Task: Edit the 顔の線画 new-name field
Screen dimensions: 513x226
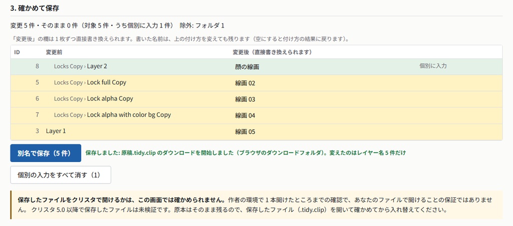Action: click(323, 67)
